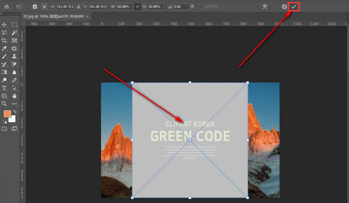Select the Pen tool
The image size is (349, 203).
point(14,80)
